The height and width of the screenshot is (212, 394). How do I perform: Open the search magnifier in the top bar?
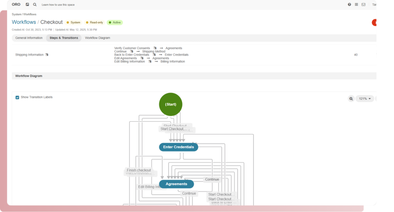(x=35, y=5)
